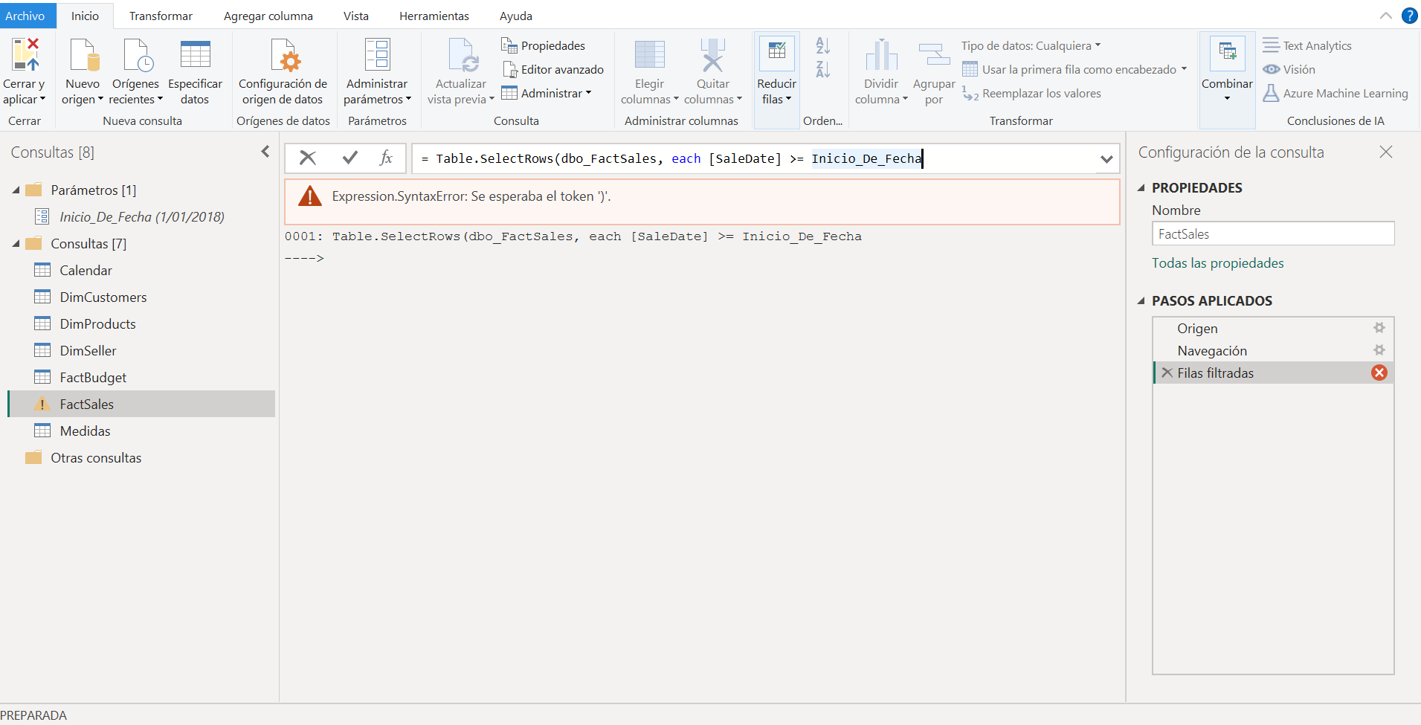Click Dividir columna icon

881,56
